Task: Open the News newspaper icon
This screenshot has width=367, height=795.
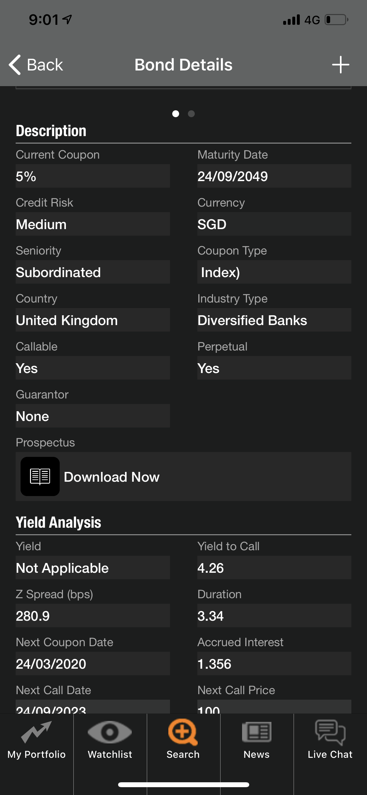Action: [x=257, y=732]
